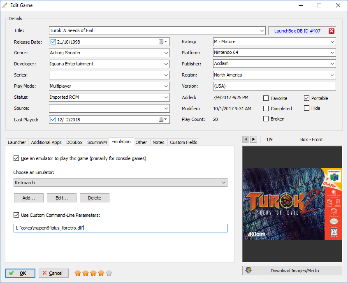Click the third rating star
The width and height of the screenshot is (348, 283).
[93, 273]
